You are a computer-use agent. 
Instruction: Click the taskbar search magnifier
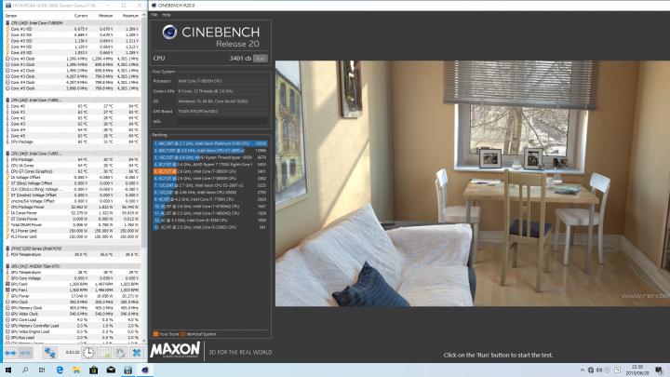(25, 370)
